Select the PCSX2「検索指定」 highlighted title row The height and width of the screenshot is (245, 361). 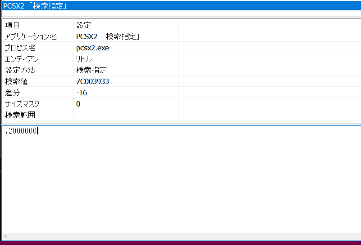(x=182, y=6)
